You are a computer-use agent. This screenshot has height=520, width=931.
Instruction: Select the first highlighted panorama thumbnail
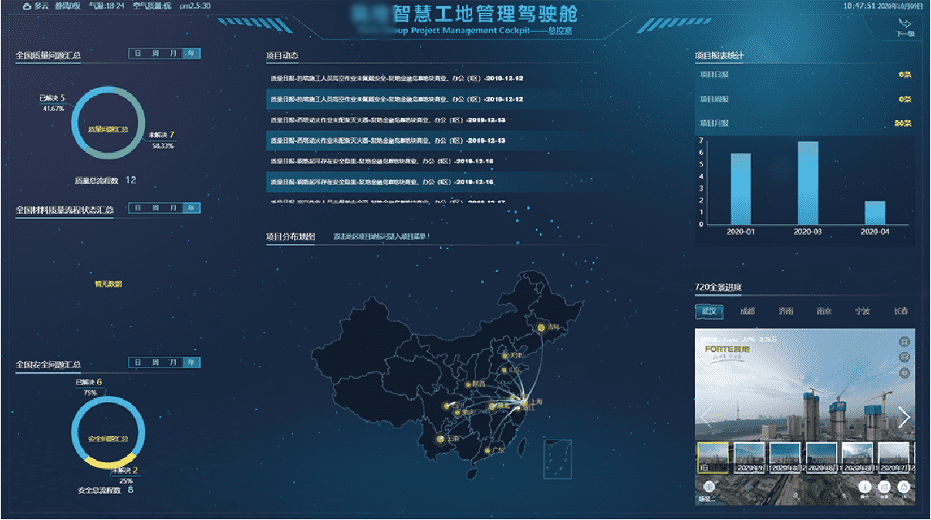click(713, 457)
